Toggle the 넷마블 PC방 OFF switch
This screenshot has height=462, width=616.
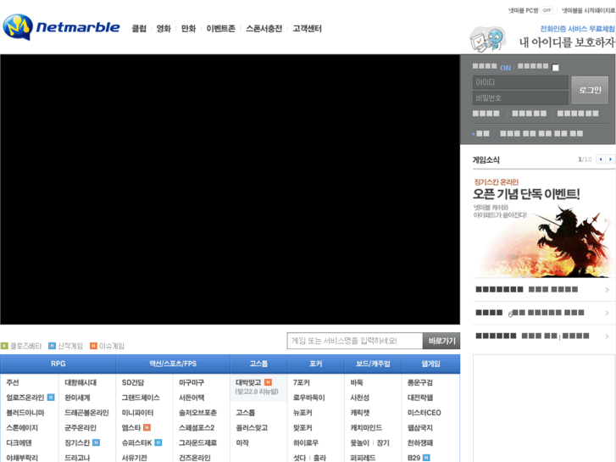(x=547, y=11)
